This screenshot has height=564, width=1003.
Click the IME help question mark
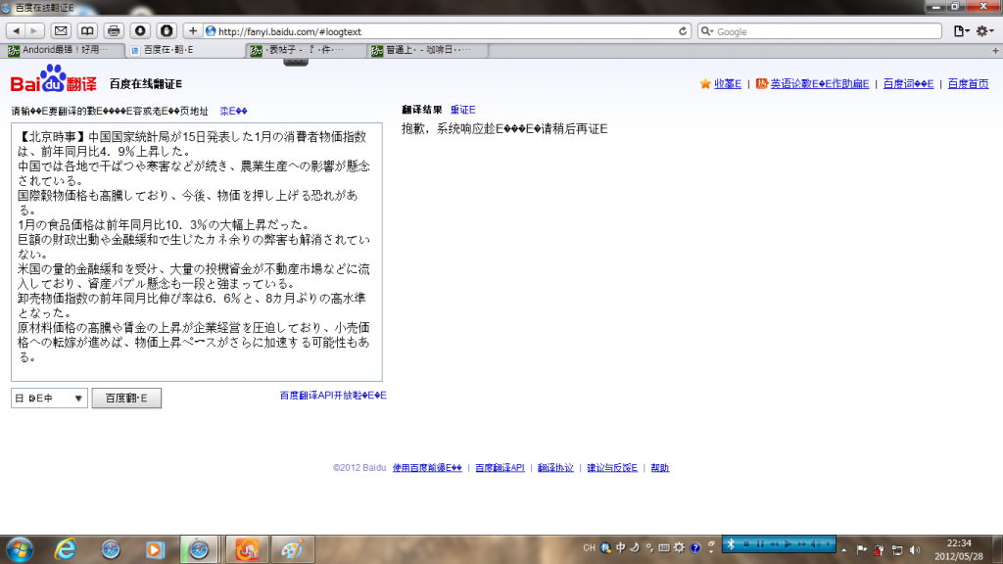tap(695, 547)
